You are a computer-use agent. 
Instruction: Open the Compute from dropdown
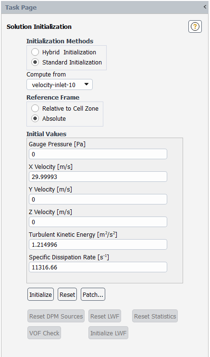pos(60,85)
